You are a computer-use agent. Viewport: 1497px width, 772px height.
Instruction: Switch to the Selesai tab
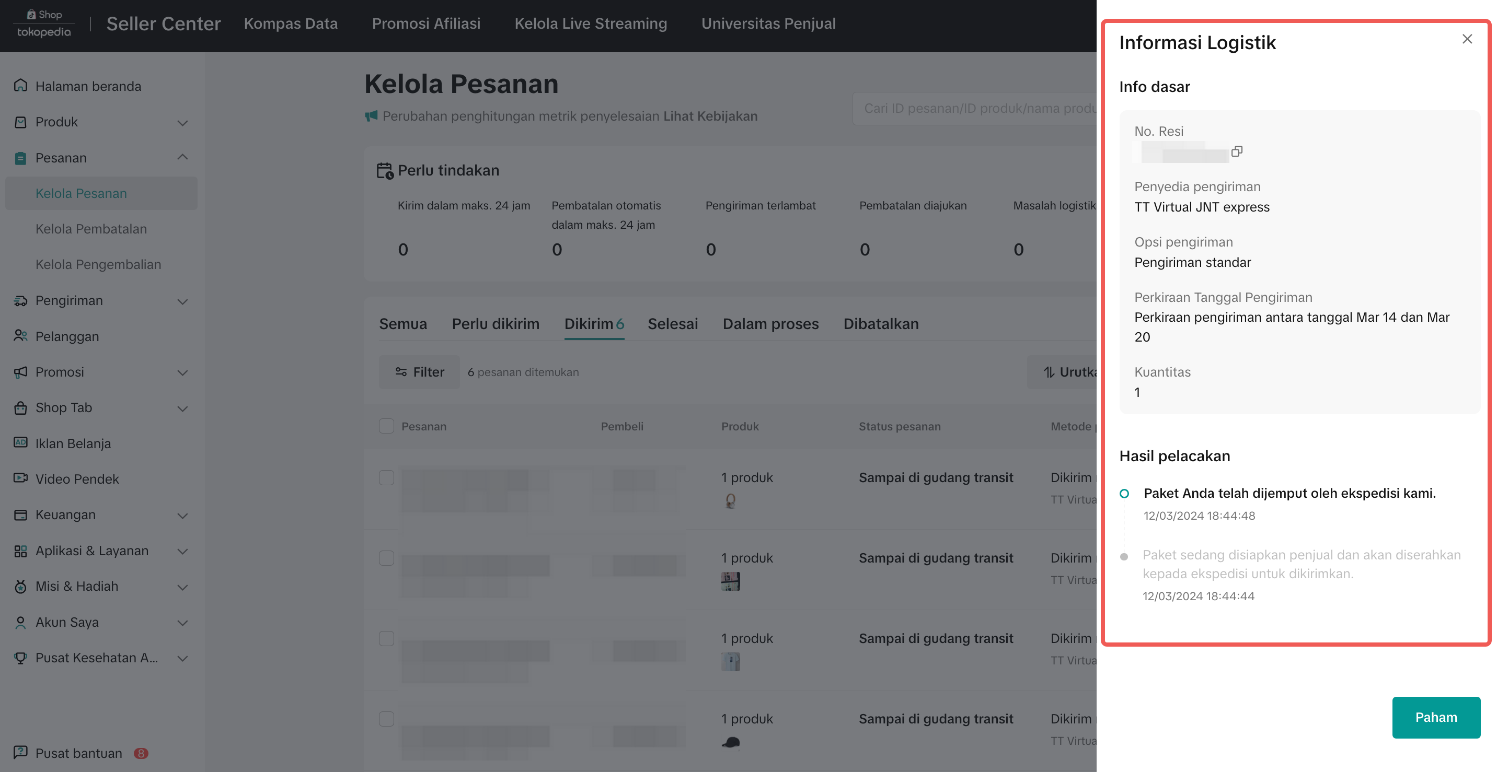coord(672,323)
